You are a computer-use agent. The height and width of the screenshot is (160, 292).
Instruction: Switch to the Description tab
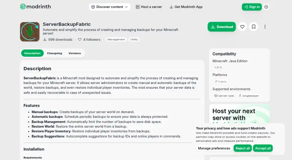coord(32,53)
